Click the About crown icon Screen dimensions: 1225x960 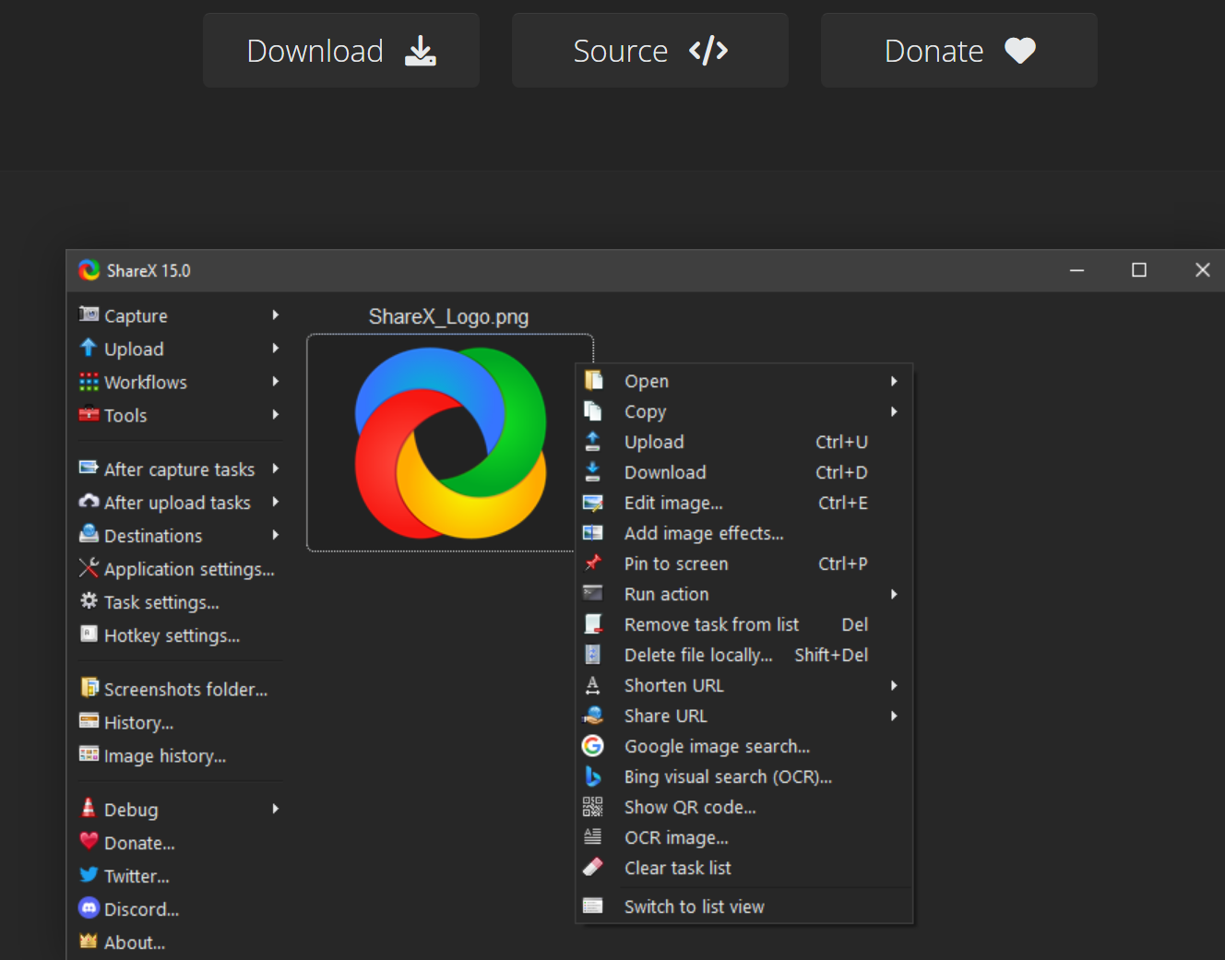click(89, 941)
